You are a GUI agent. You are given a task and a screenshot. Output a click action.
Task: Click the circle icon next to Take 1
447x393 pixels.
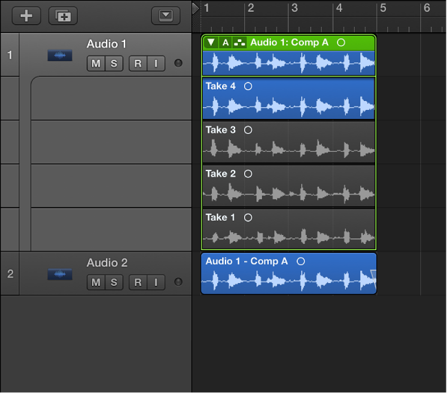coord(248,218)
